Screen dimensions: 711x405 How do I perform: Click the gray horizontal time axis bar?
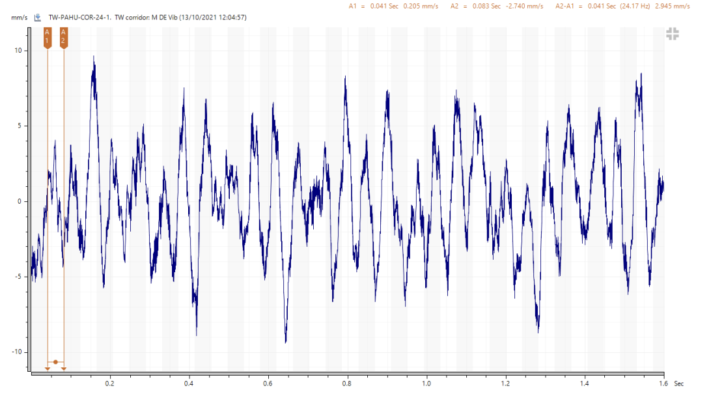(345, 374)
